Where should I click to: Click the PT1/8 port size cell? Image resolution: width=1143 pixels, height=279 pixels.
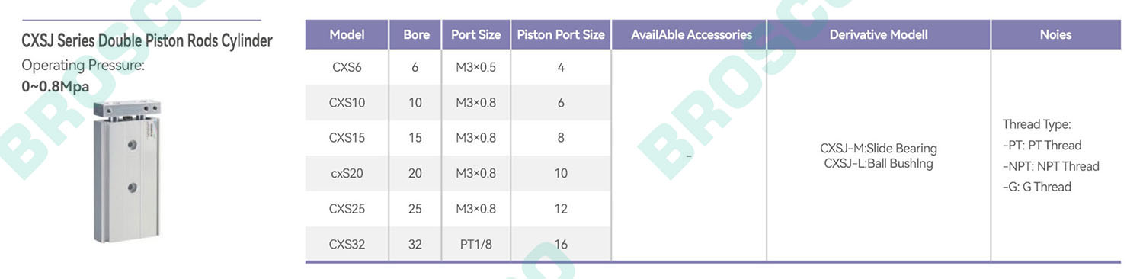pyautogui.click(x=476, y=245)
